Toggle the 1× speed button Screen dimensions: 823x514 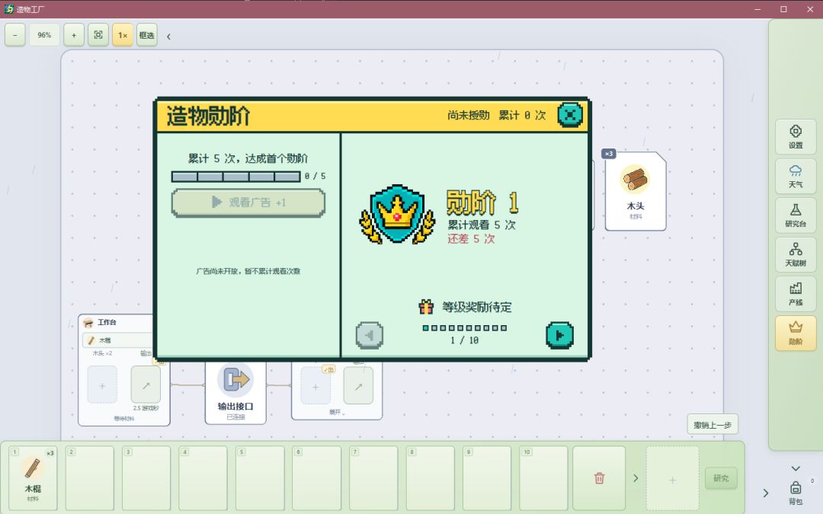(122, 35)
